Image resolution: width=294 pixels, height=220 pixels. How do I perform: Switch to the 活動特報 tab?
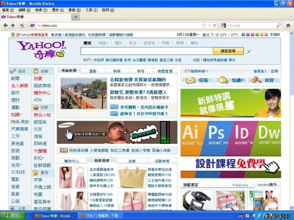[162, 161]
